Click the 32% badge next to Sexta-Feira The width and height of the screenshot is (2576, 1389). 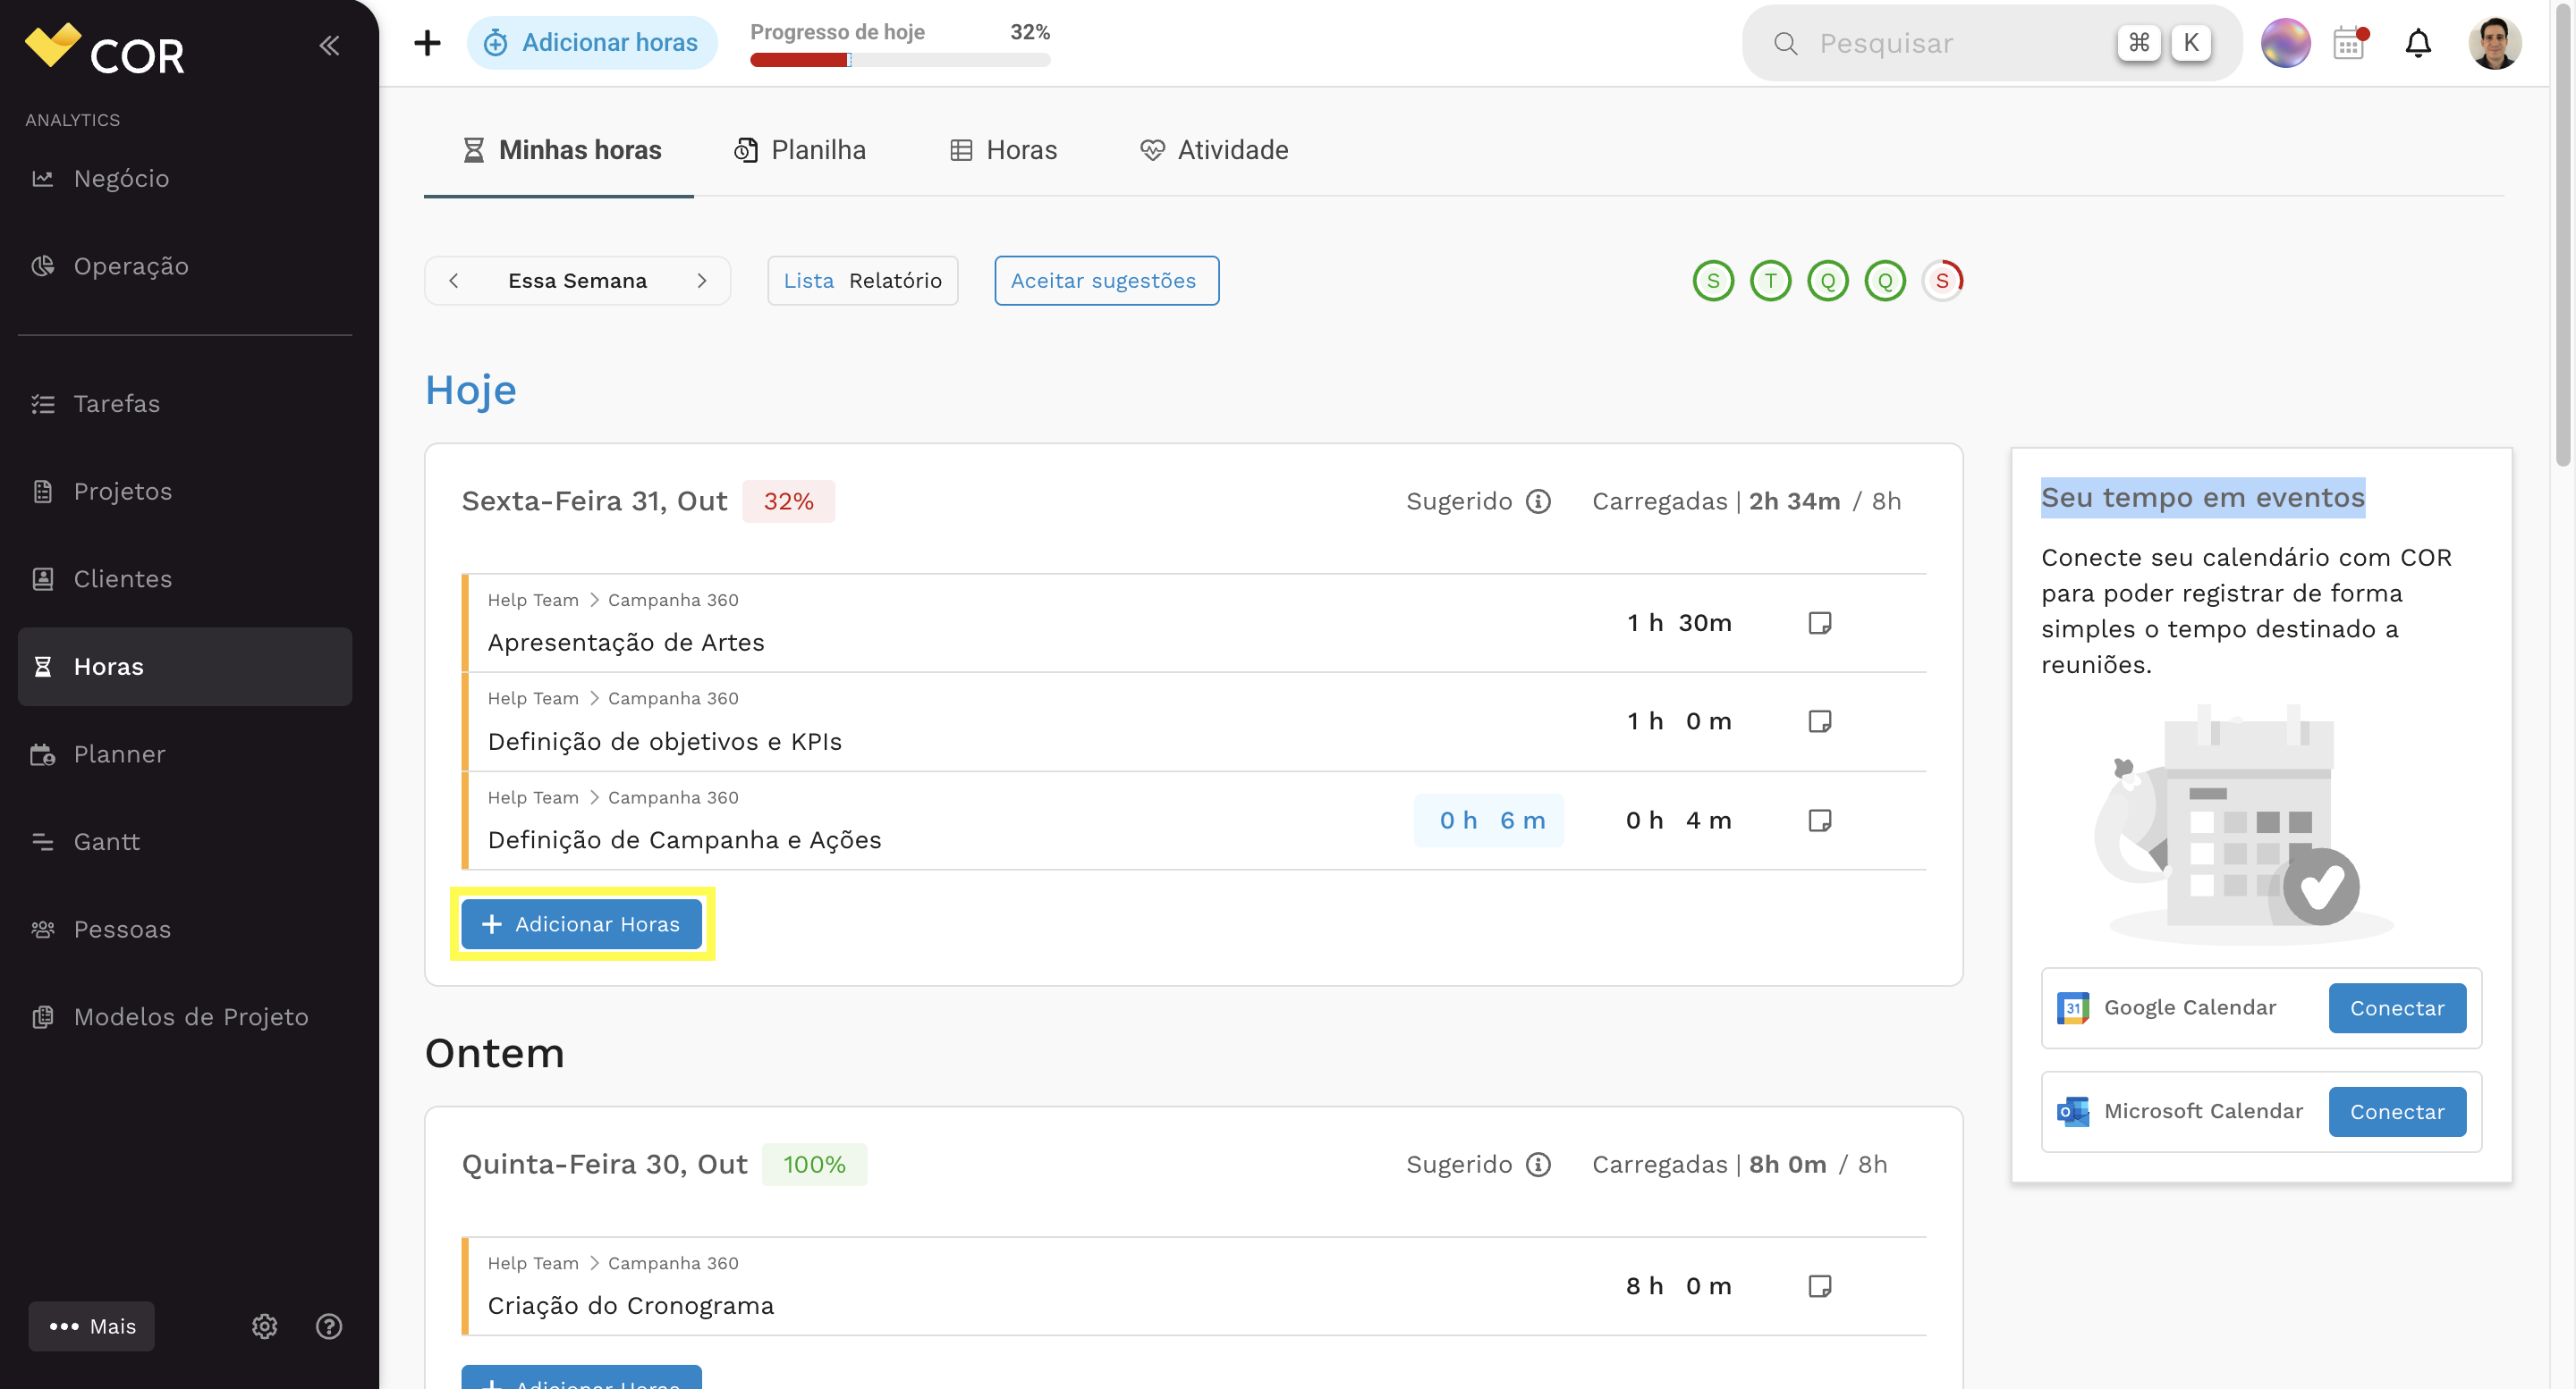pyautogui.click(x=788, y=501)
